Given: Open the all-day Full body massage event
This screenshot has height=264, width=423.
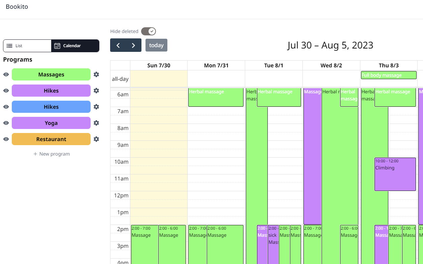Looking at the screenshot, I should pos(389,75).
